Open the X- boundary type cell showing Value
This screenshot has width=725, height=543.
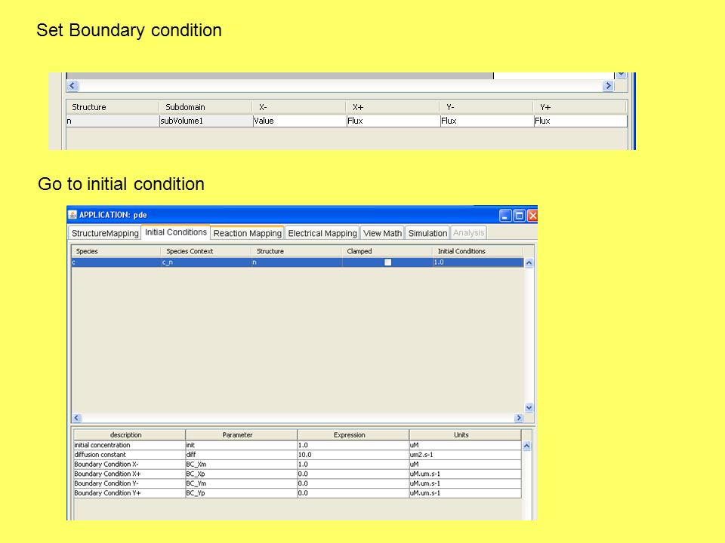[299, 121]
